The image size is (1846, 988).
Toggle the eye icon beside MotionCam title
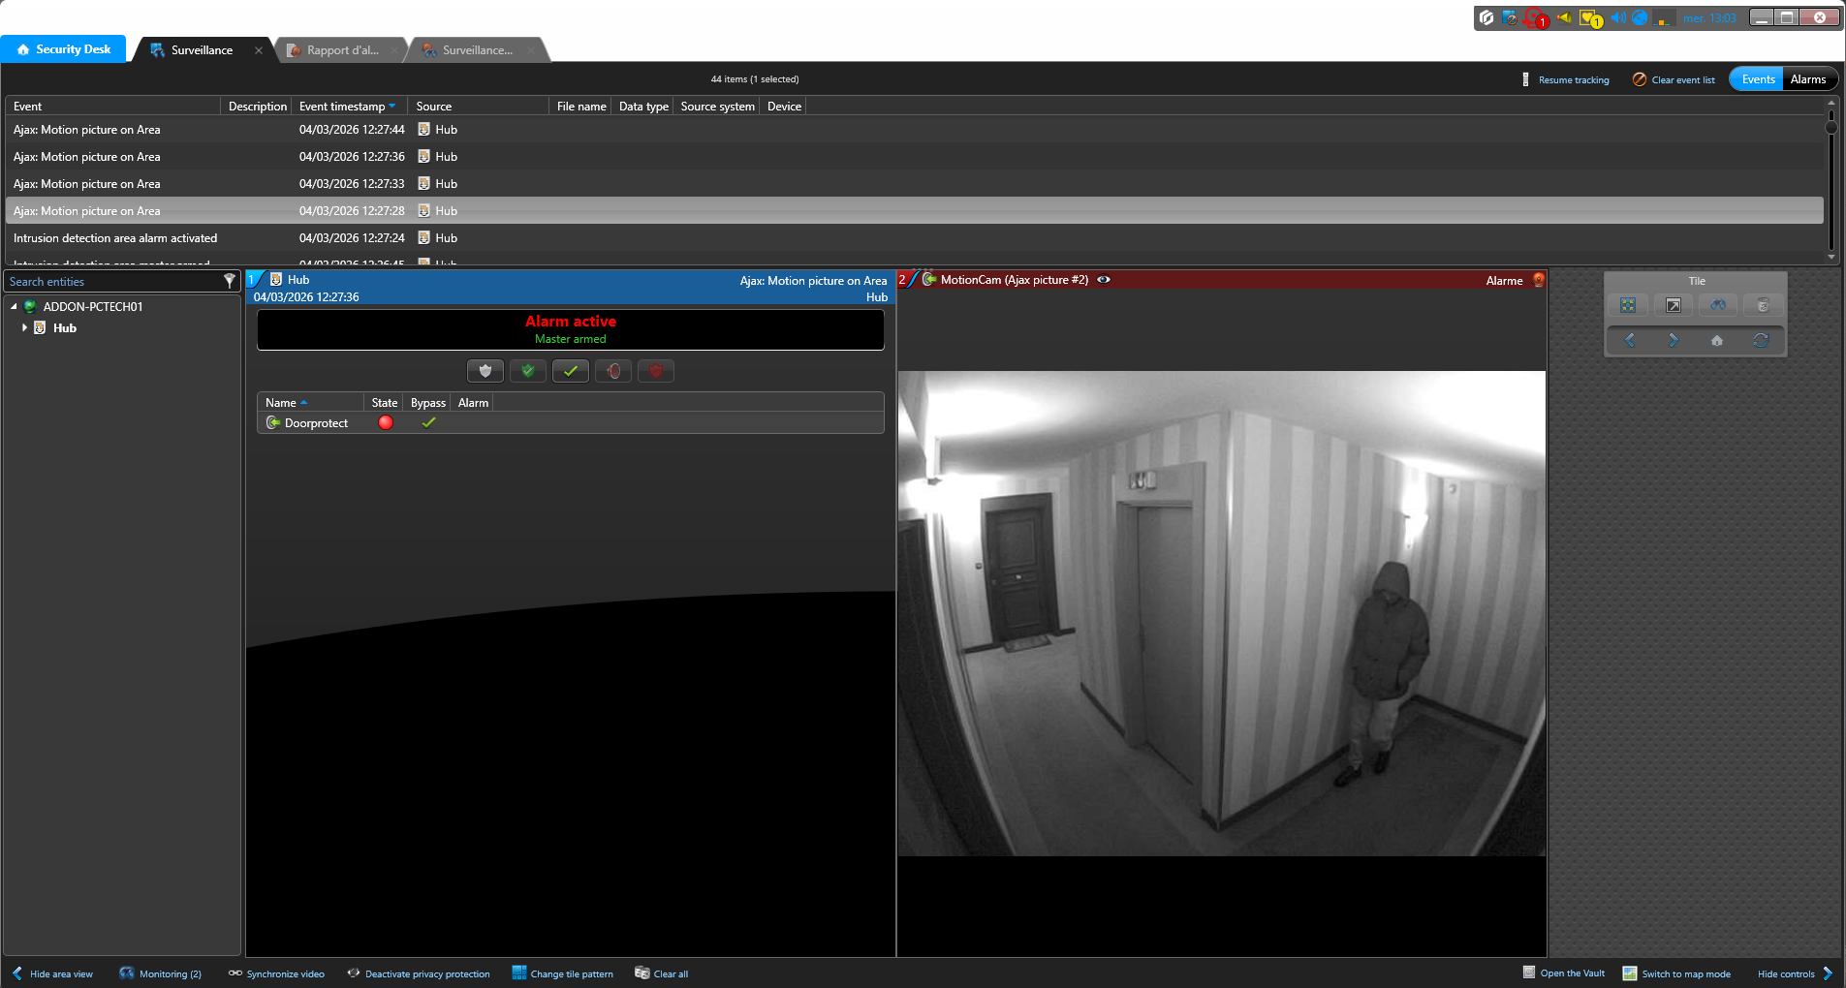tap(1104, 280)
